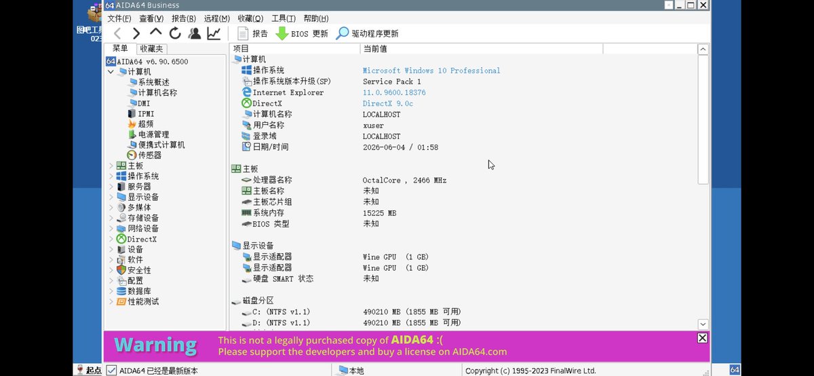Open the 11.0.9600.18376 Internet Explorer link
This screenshot has width=814, height=376.
click(x=394, y=92)
